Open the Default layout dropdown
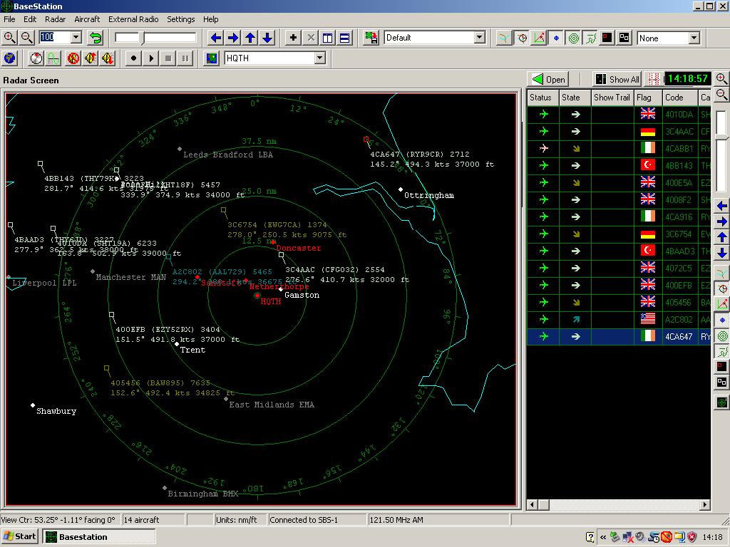The image size is (730, 547). point(479,38)
